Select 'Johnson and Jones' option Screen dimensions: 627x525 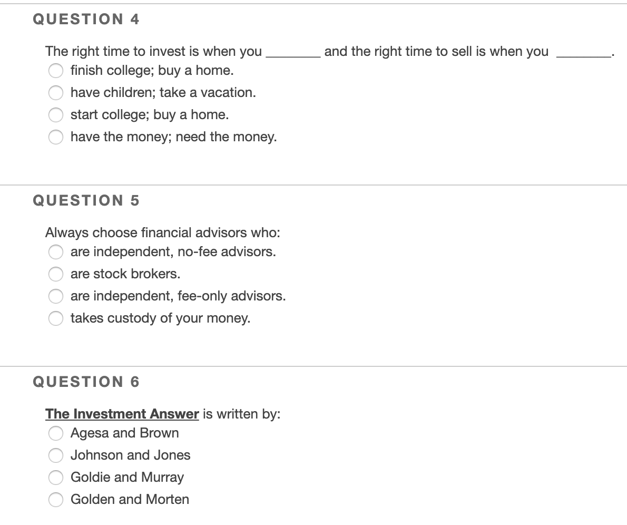click(x=56, y=455)
